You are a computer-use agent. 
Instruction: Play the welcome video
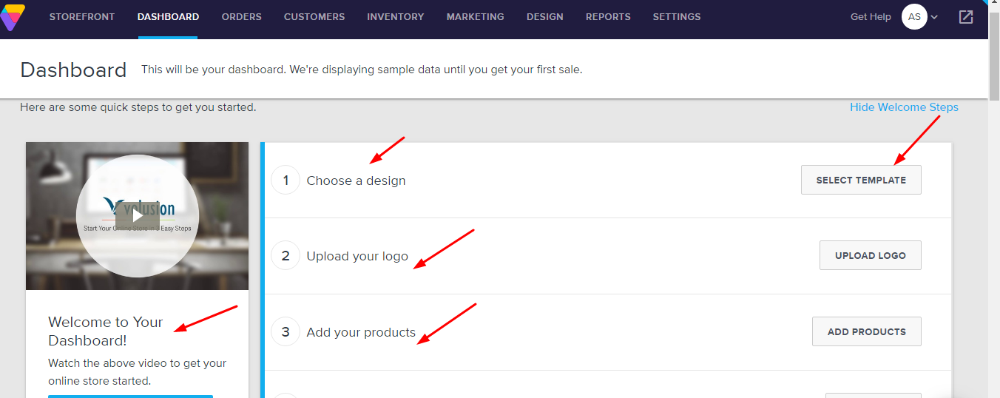coord(137,216)
